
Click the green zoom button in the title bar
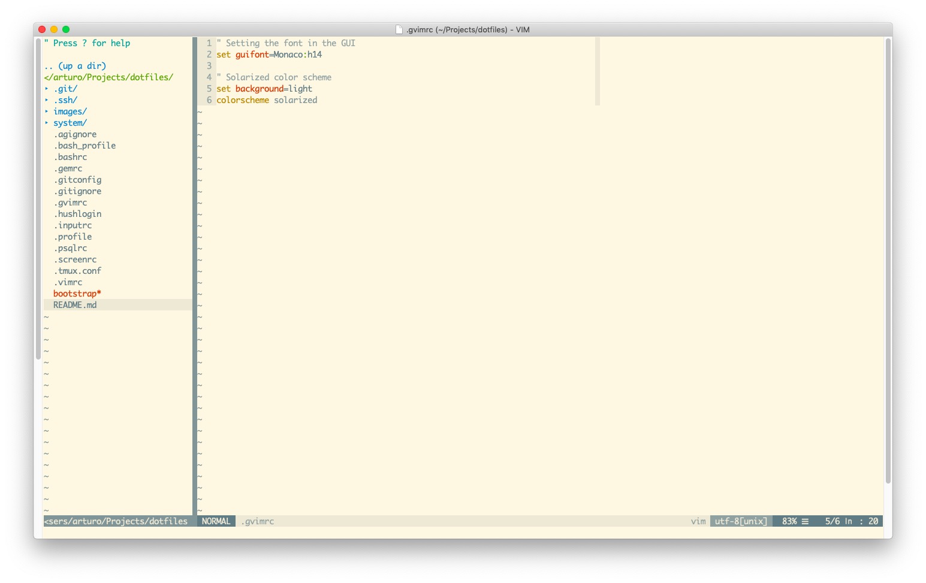[66, 29]
